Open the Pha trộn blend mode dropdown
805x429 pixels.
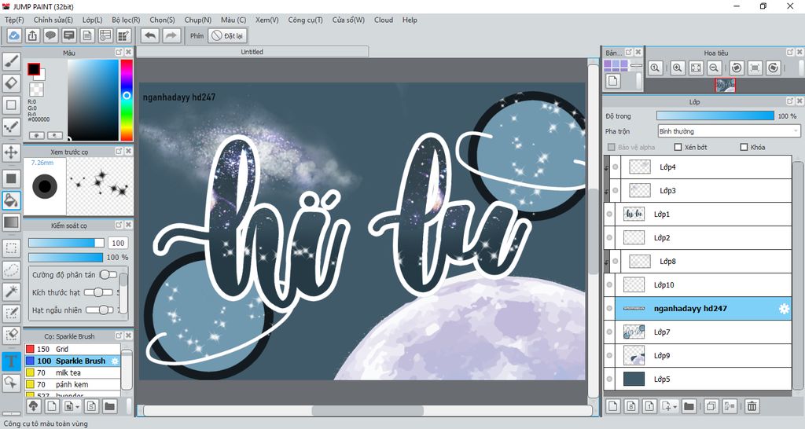point(729,131)
